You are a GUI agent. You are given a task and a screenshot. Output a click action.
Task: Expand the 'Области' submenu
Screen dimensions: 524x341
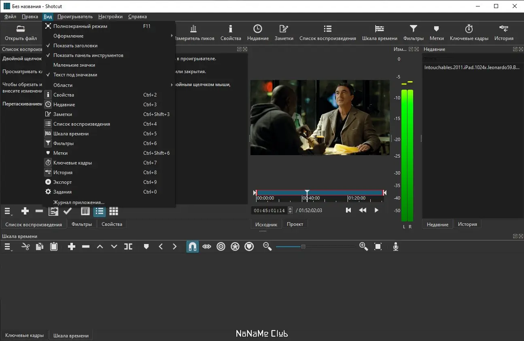[63, 85]
